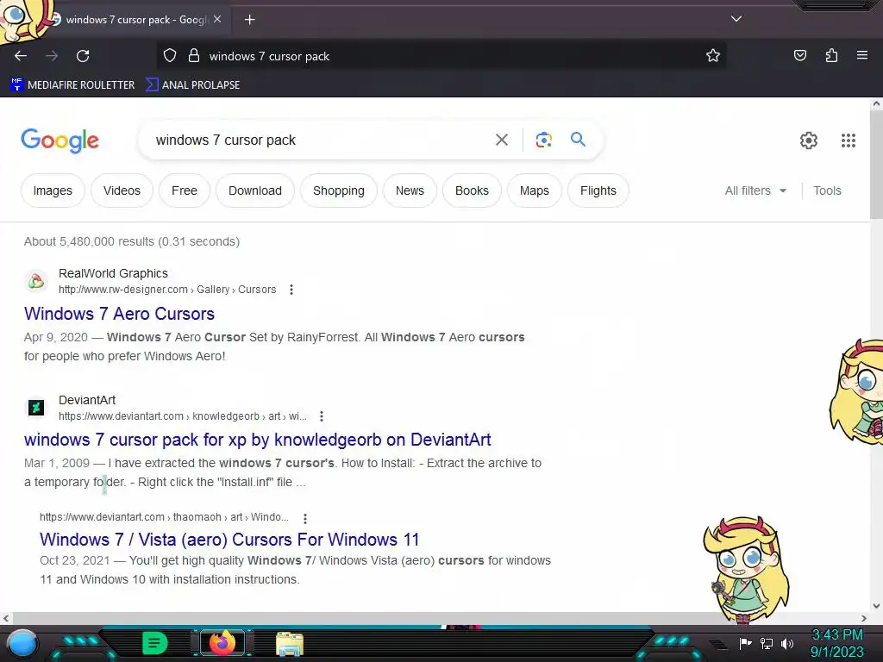The width and height of the screenshot is (883, 662).
Task: Open the green notes app in taskbar
Action: [x=155, y=643]
